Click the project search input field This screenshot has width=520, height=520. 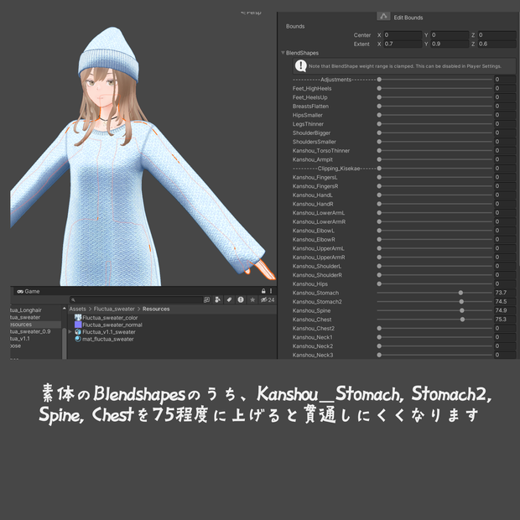(x=136, y=299)
